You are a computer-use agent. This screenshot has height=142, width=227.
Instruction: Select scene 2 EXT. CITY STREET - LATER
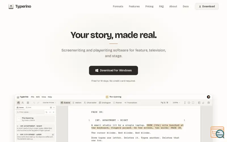point(35,137)
